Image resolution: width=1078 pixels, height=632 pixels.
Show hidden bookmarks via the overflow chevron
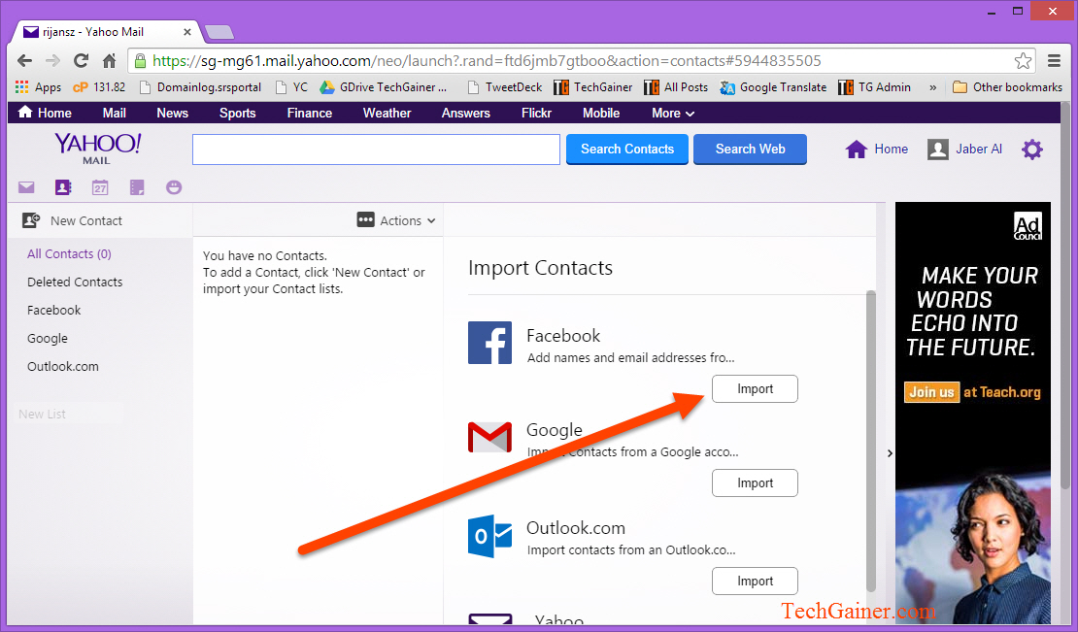931,86
